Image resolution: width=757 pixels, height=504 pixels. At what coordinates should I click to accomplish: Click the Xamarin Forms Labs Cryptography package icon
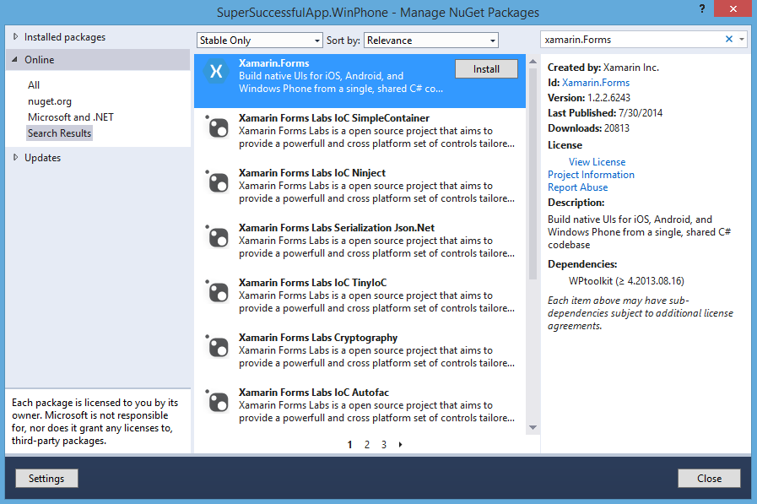pos(218,348)
